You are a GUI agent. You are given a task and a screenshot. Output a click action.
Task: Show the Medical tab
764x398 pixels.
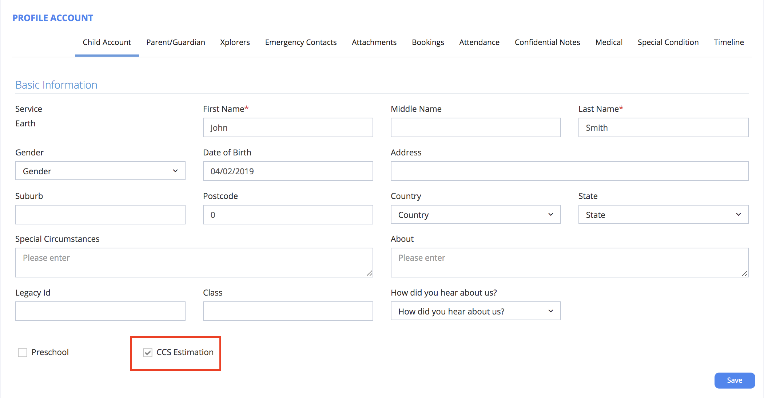tap(609, 42)
